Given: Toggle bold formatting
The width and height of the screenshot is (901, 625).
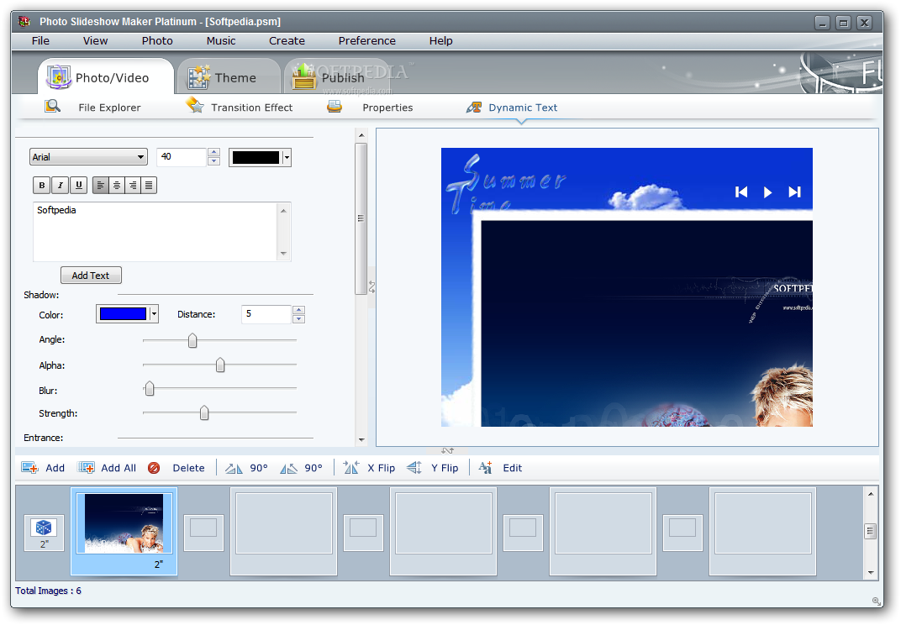Looking at the screenshot, I should 42,185.
